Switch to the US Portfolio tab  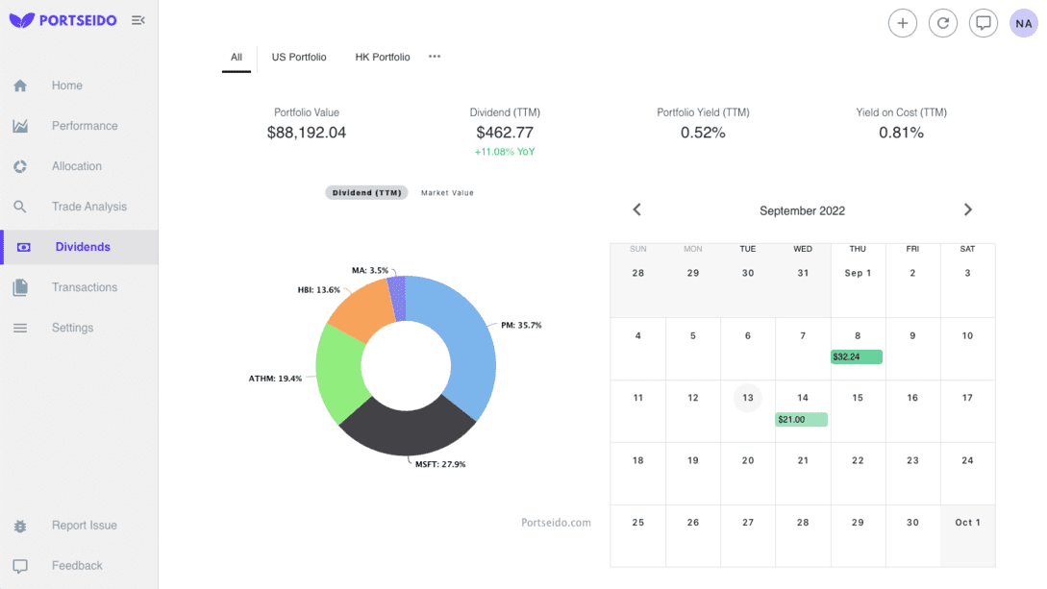(x=298, y=57)
